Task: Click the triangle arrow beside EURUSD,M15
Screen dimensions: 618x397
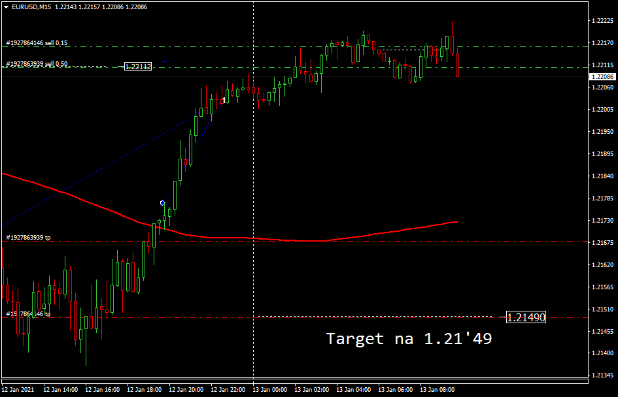Action: tap(7, 7)
